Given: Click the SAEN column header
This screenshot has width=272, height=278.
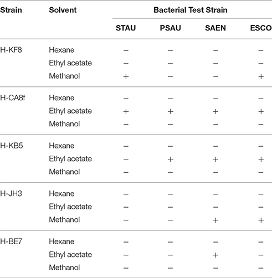Looking at the screenshot, I should pyautogui.click(x=215, y=28).
